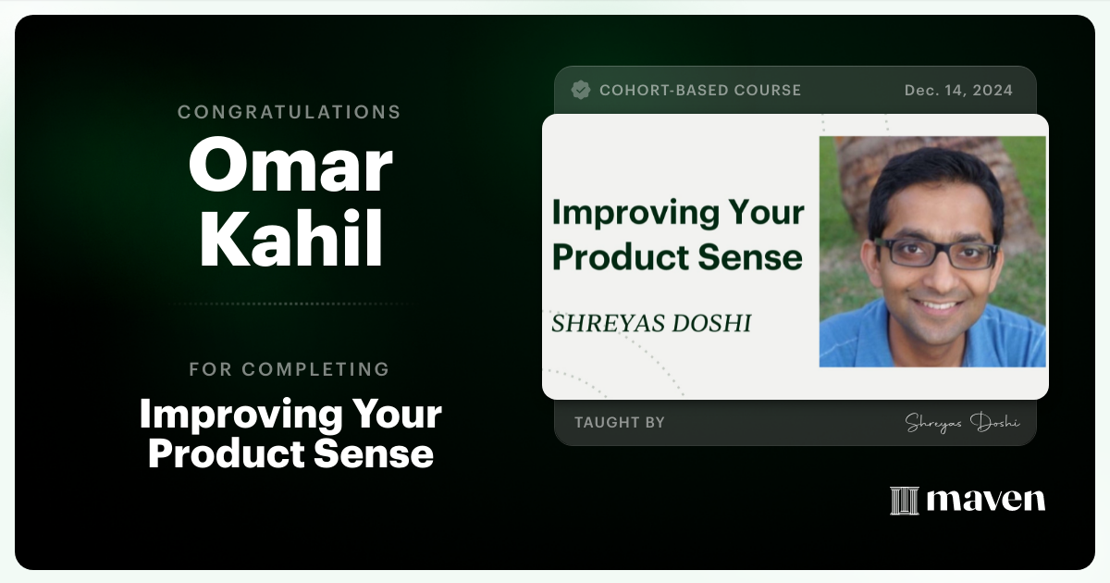Viewport: 1110px width, 583px height.
Task: Click the CONGRATULATIONS heading text
Action: tap(290, 112)
